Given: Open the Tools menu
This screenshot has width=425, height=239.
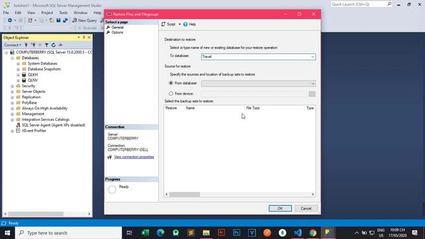Looking at the screenshot, I should coord(63,13).
